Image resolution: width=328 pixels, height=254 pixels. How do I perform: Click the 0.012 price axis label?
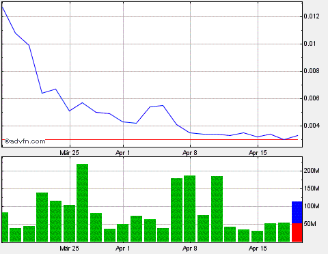pos(312,16)
